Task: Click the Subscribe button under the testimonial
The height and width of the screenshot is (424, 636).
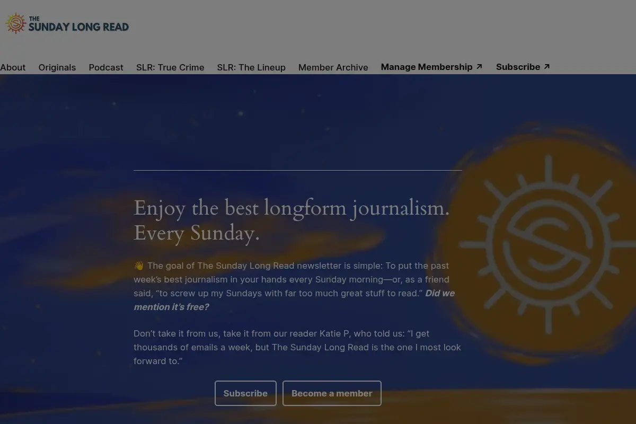Action: coord(245,393)
